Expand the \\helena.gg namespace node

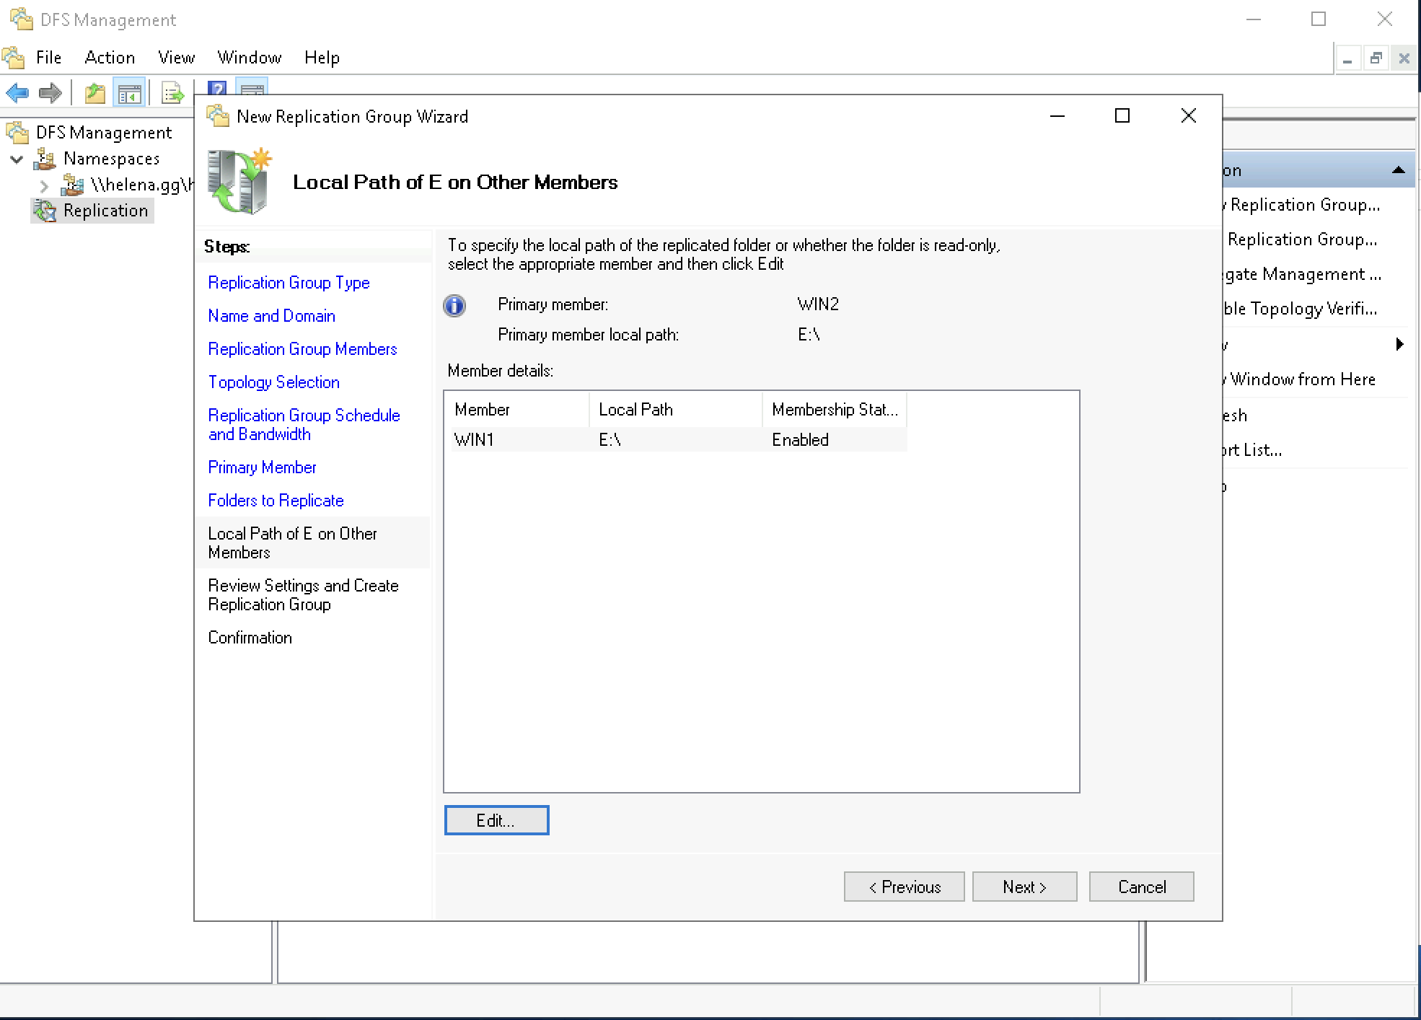pyautogui.click(x=44, y=185)
